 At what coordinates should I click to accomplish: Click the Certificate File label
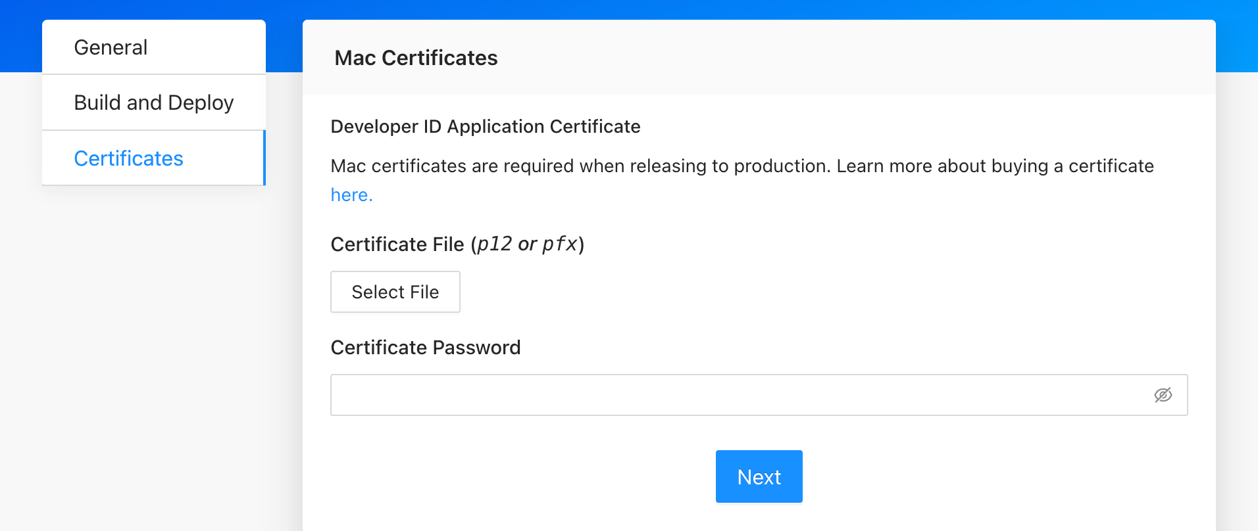[397, 244]
